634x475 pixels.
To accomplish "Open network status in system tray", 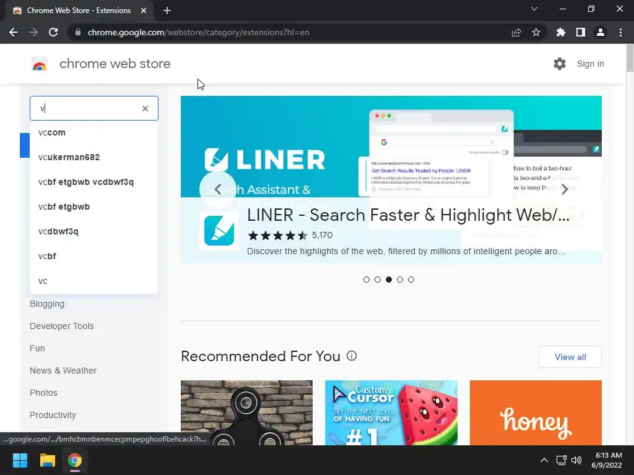I will point(561,460).
